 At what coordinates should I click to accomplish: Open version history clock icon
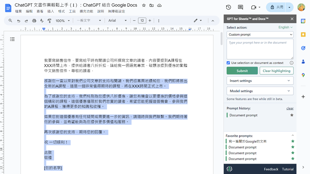tap(229, 7)
